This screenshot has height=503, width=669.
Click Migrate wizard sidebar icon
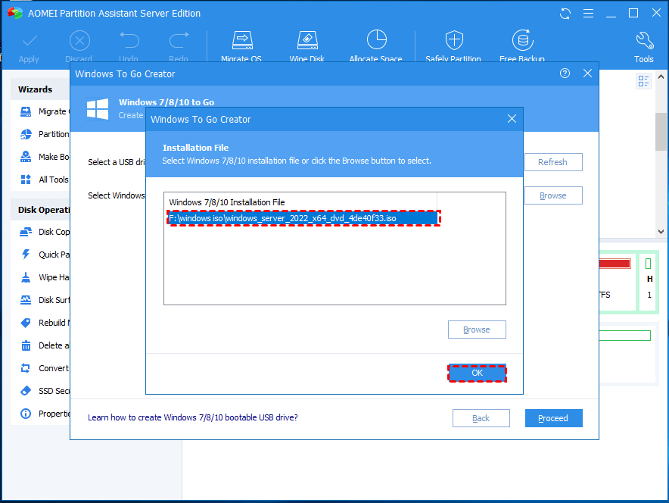[26, 111]
